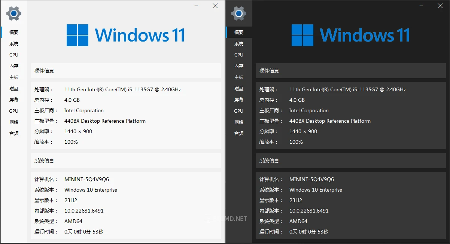Open 主板 section in the dark window
450x244 pixels.
[x=239, y=77]
